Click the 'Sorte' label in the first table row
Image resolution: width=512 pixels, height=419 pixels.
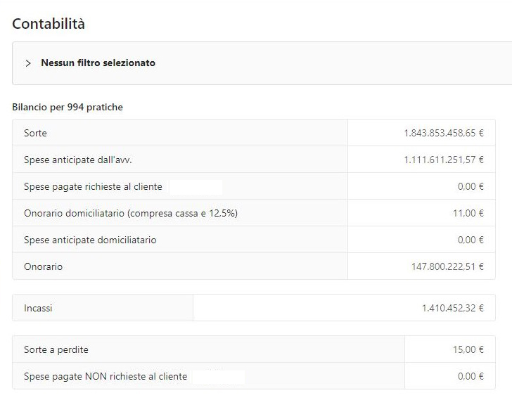35,133
